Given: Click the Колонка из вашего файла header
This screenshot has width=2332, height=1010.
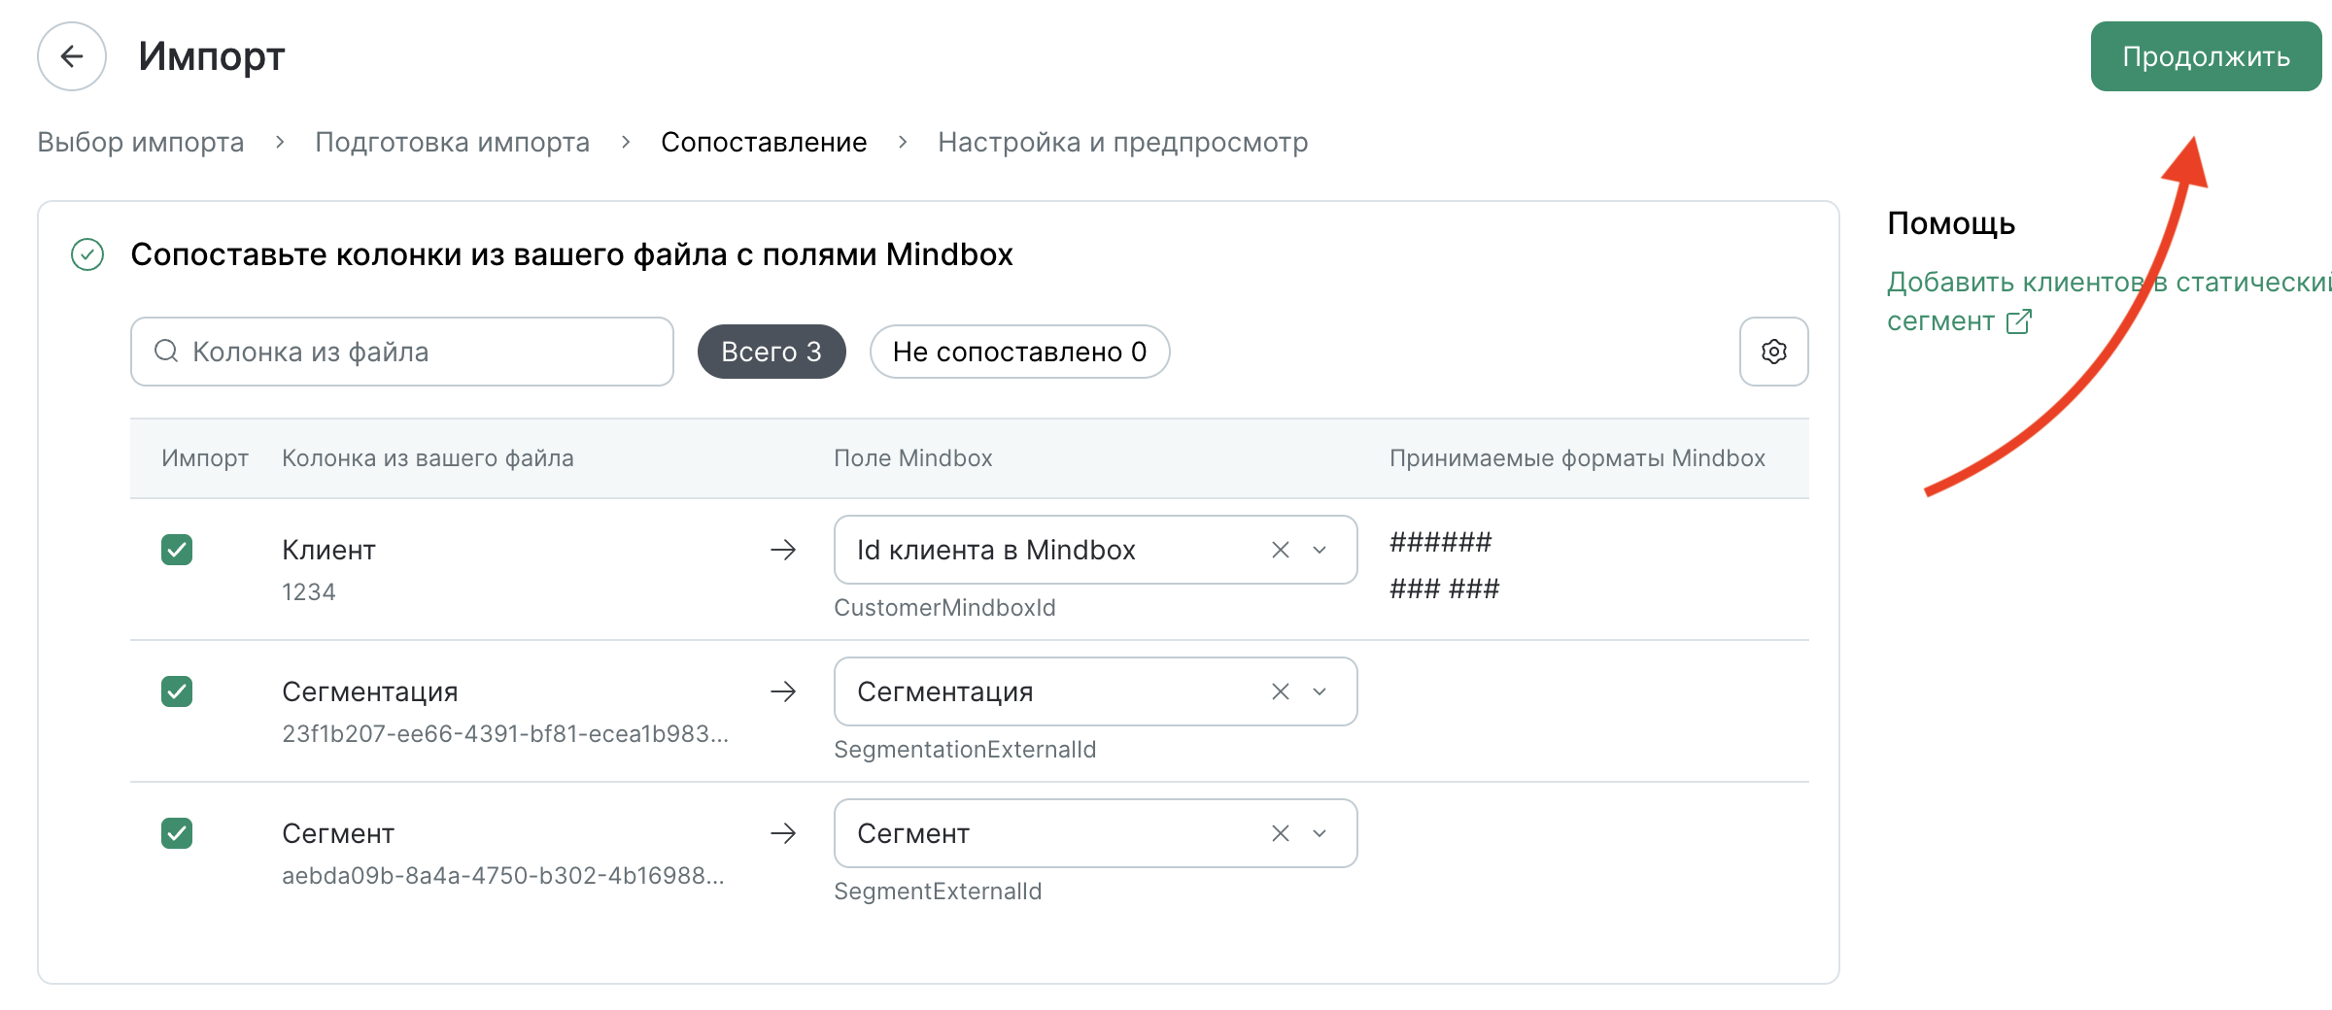Looking at the screenshot, I should [x=428, y=458].
